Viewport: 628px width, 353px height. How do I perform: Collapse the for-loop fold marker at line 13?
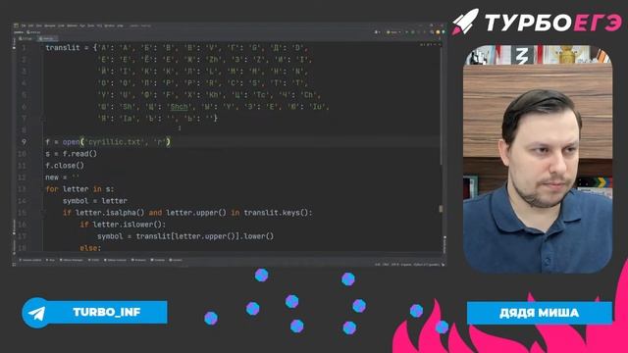(x=43, y=189)
